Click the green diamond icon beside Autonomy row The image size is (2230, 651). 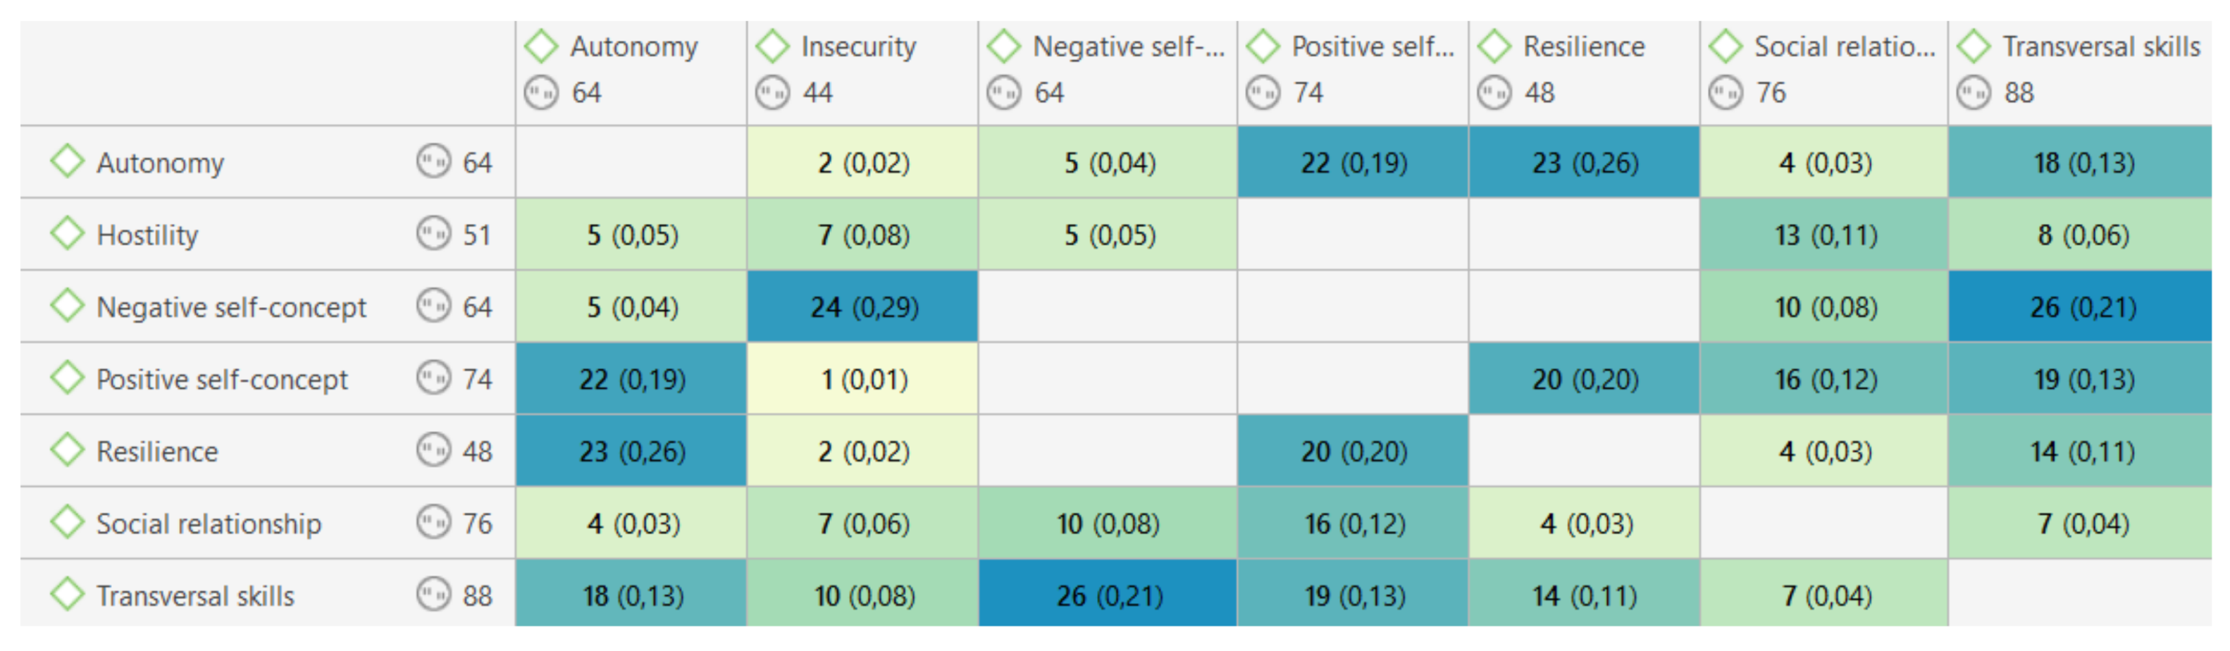click(x=67, y=162)
